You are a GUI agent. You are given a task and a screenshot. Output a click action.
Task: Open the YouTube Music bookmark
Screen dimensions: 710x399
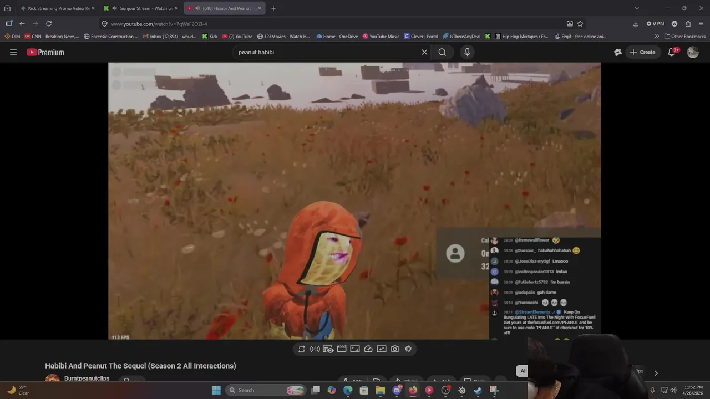[x=381, y=37]
